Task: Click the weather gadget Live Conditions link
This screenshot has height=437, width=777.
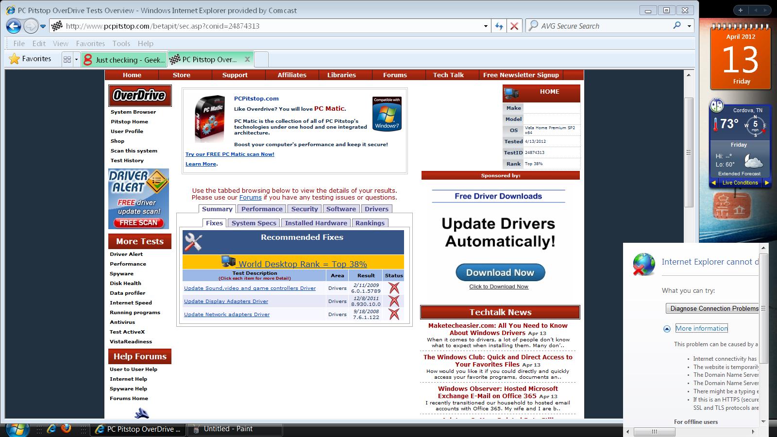Action: (x=740, y=183)
